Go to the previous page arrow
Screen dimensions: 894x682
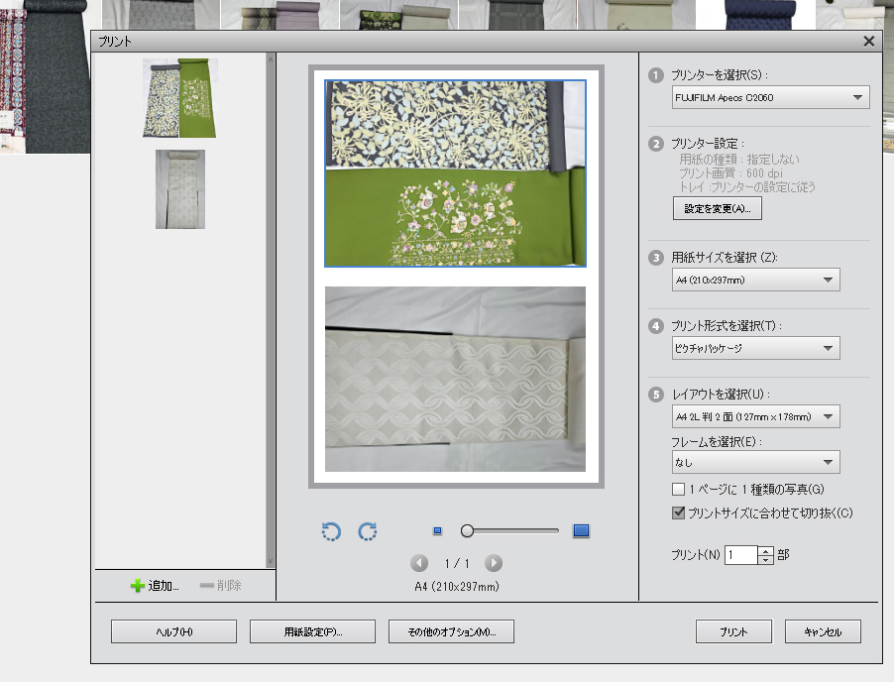pyautogui.click(x=419, y=563)
